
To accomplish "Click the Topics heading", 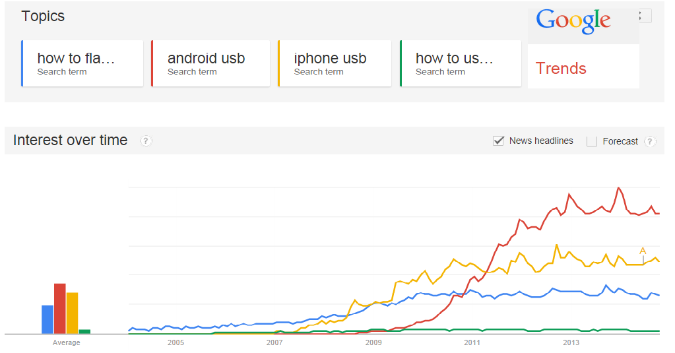I will coord(43,16).
